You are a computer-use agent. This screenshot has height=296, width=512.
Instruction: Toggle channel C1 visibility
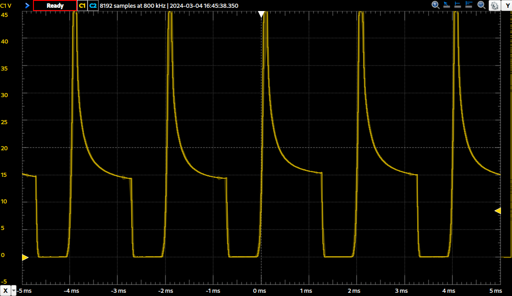tap(82, 5)
